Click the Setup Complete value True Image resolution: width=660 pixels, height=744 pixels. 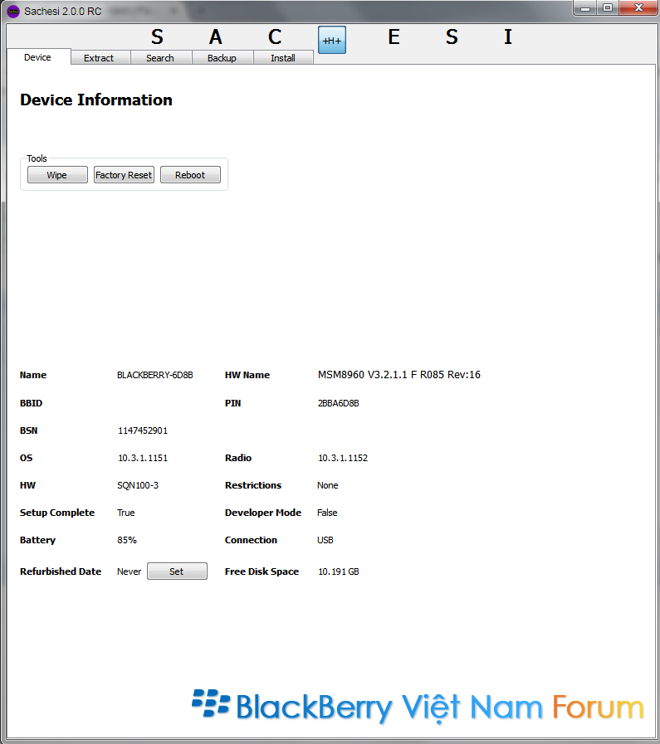click(x=126, y=513)
